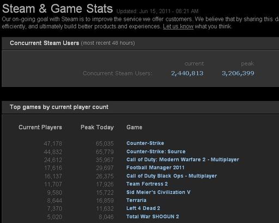
Task: Select Call of Duty: Modern Warfare 2 - Multiplayer
Action: point(183,160)
